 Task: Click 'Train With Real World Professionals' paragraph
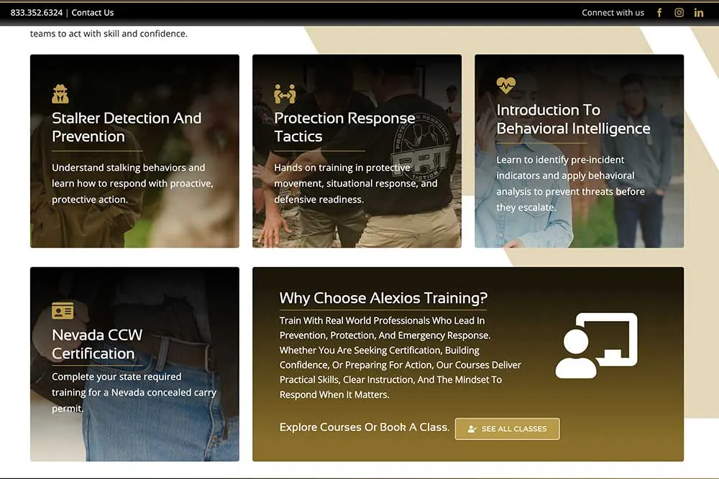[x=400, y=357]
